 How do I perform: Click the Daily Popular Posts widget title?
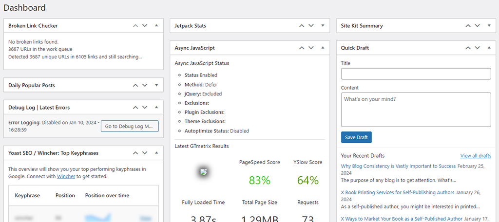pyautogui.click(x=32, y=85)
